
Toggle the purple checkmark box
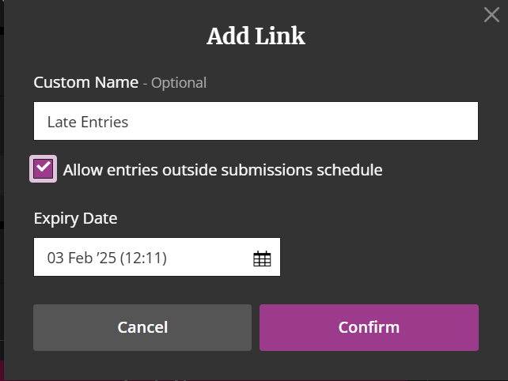click(x=43, y=168)
